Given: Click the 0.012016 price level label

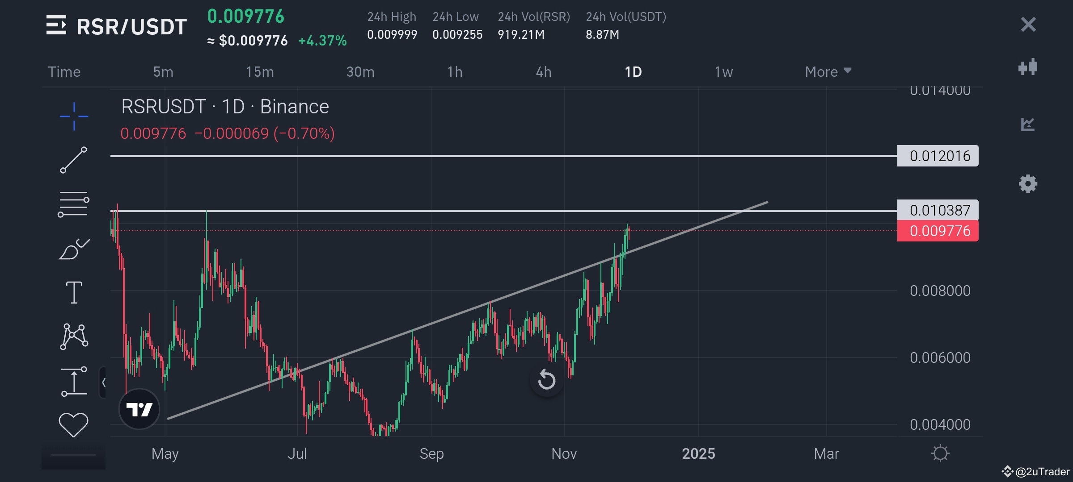Looking at the screenshot, I should click(937, 156).
